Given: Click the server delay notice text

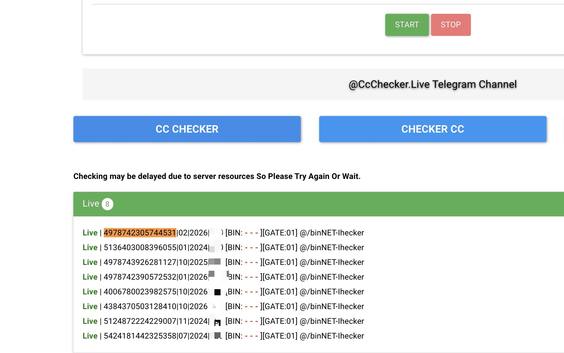Looking at the screenshot, I should click(x=217, y=176).
